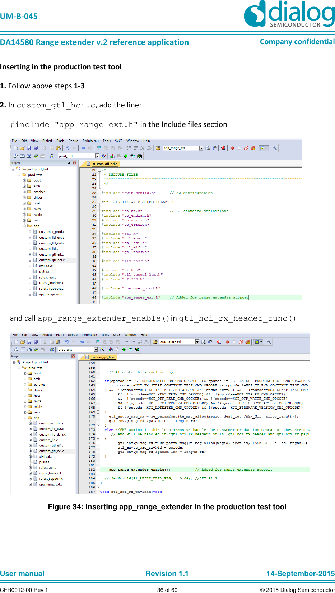Select app_range_ext.c file in upper screenshot tree
Viewport: 335px width, 593px height.
[51, 294]
